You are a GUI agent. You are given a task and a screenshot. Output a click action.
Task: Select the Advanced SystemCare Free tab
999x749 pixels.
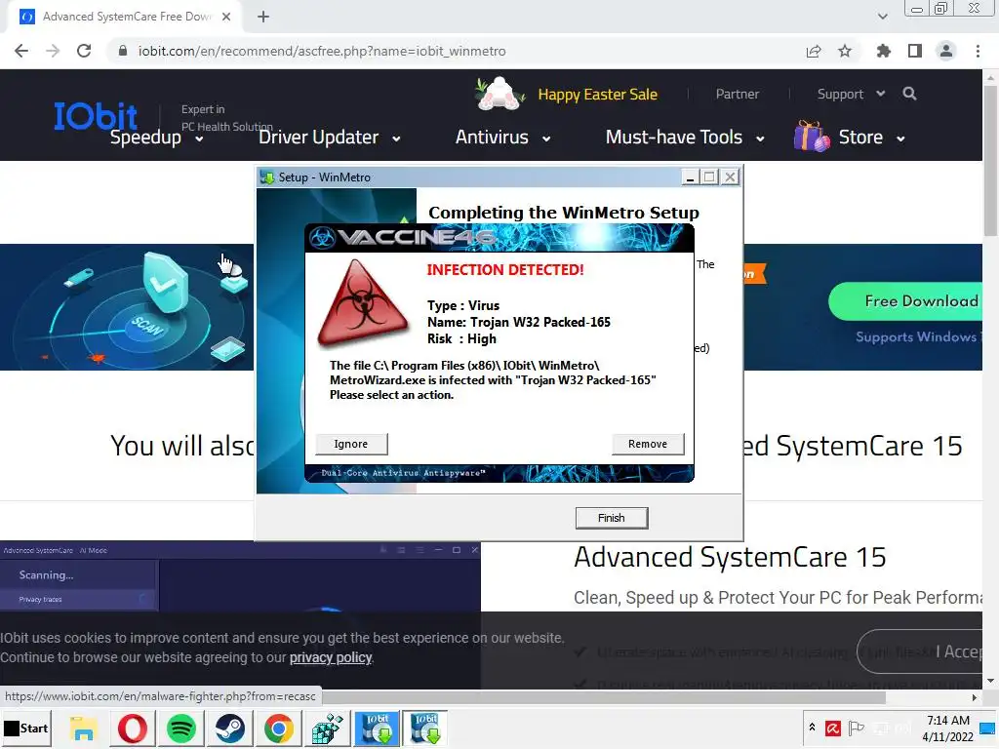pos(124,17)
